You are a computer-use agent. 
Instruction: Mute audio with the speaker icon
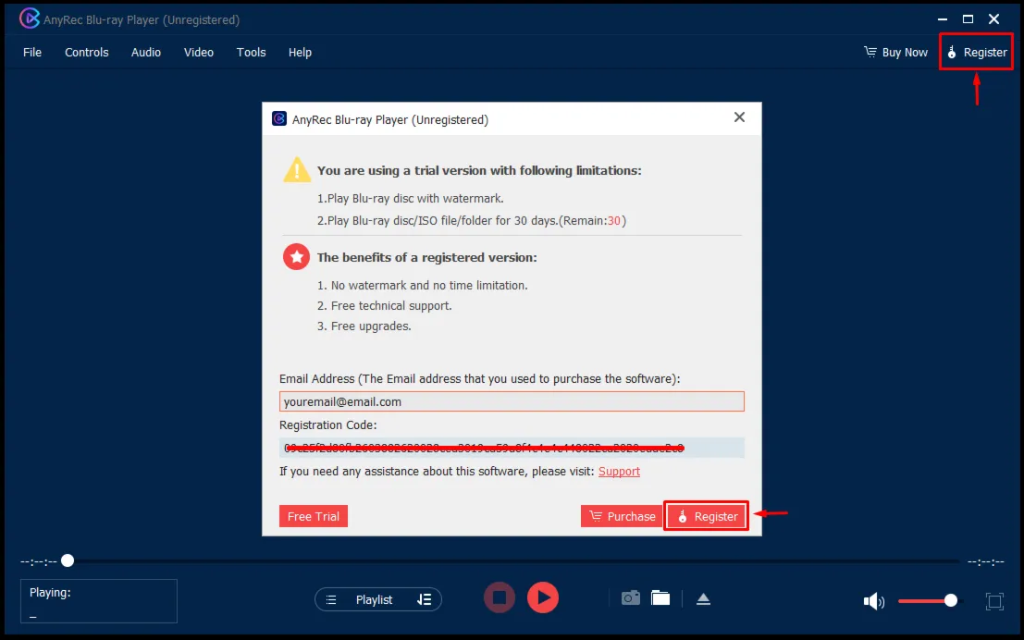[874, 601]
